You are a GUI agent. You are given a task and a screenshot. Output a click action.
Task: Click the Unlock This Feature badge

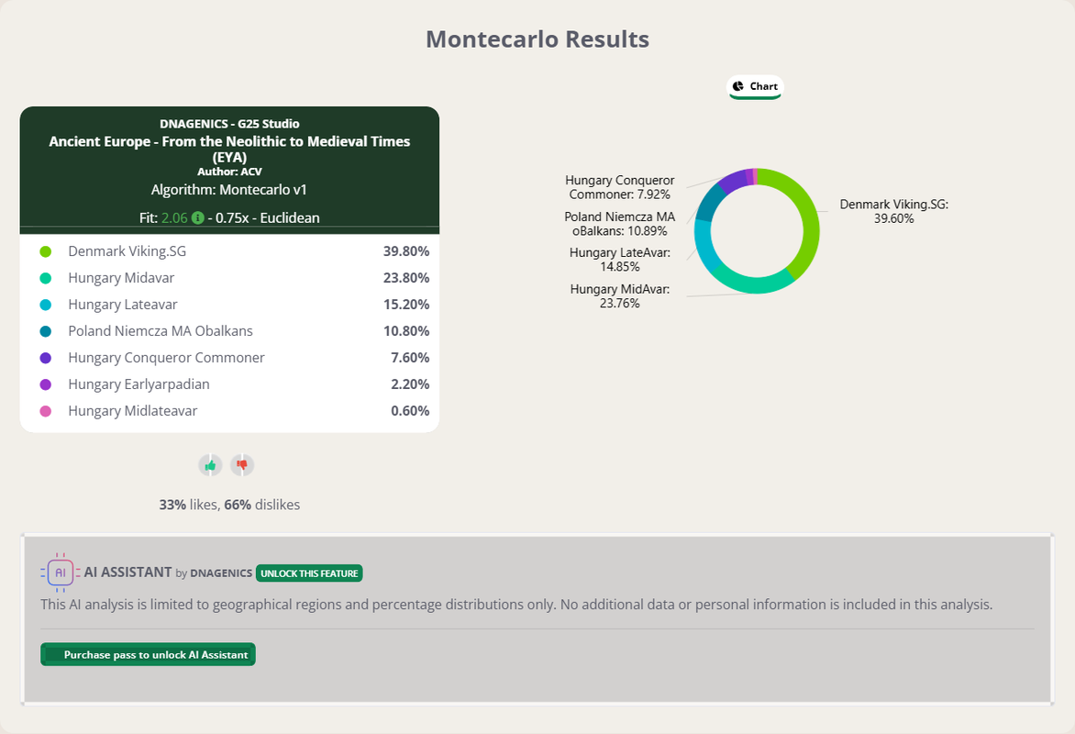[309, 573]
